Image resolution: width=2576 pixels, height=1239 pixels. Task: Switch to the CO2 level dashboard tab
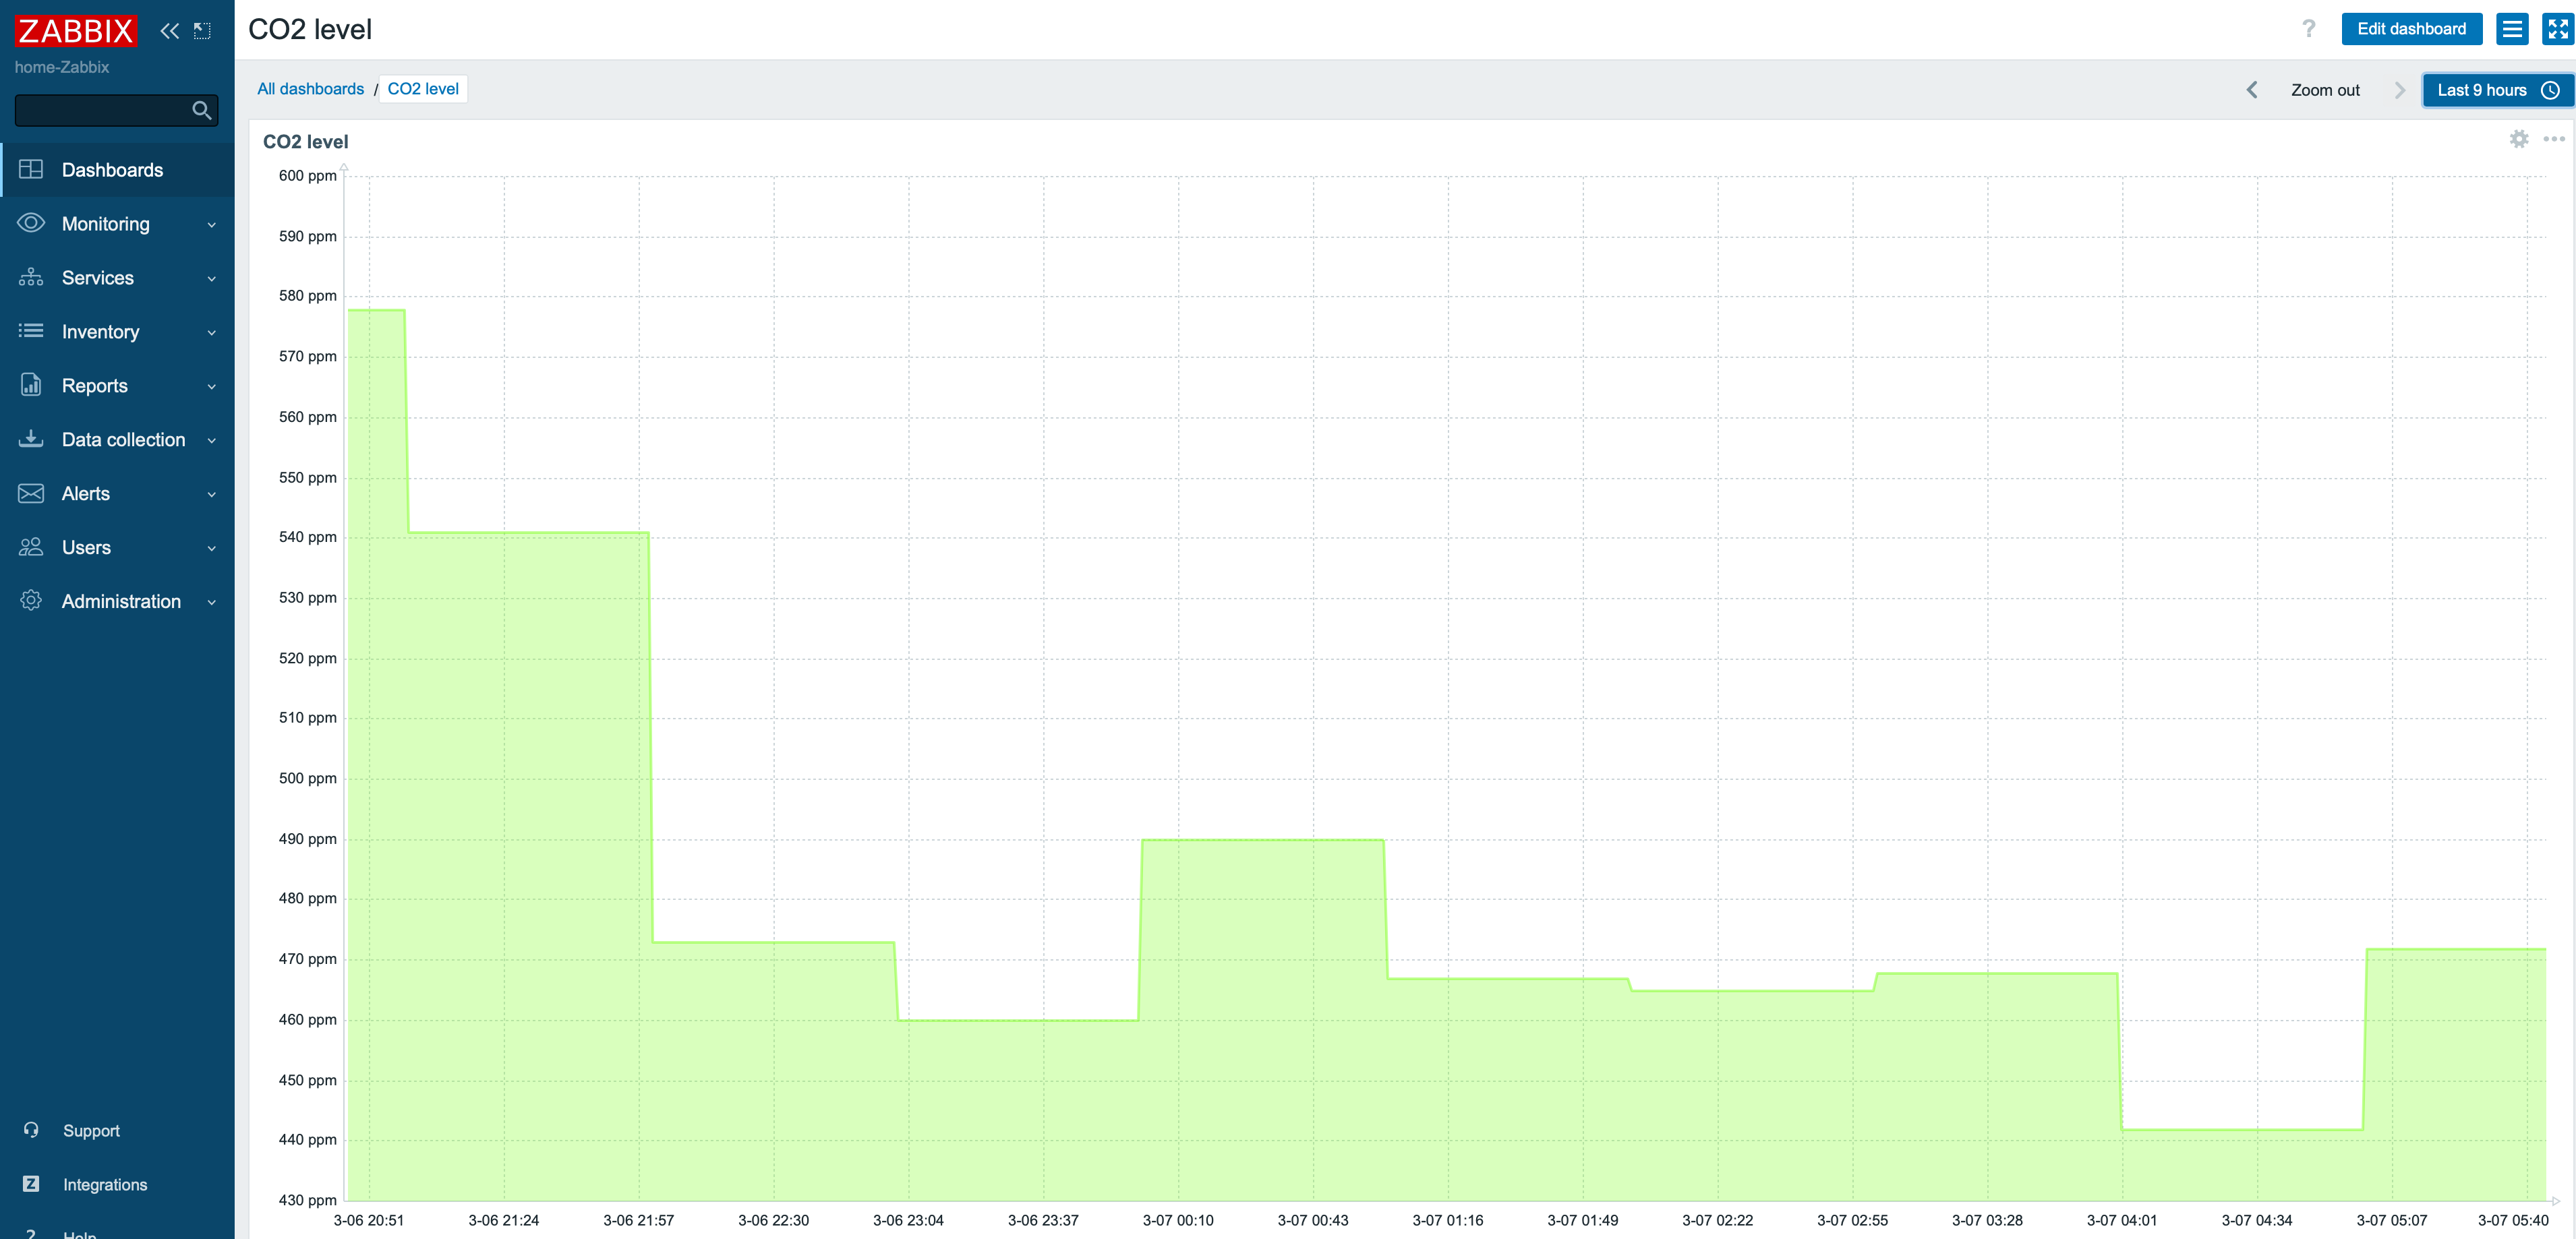click(x=422, y=88)
